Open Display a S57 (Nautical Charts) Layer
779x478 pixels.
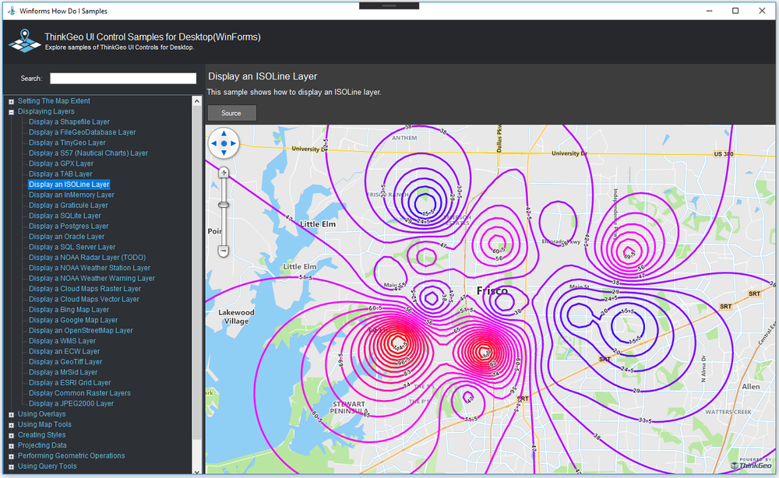point(88,153)
